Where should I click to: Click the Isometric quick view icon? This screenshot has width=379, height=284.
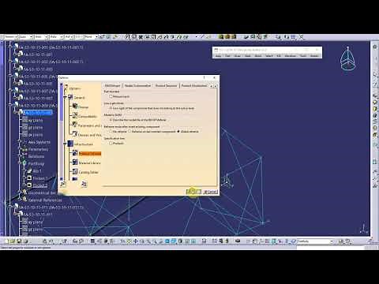click(x=174, y=241)
